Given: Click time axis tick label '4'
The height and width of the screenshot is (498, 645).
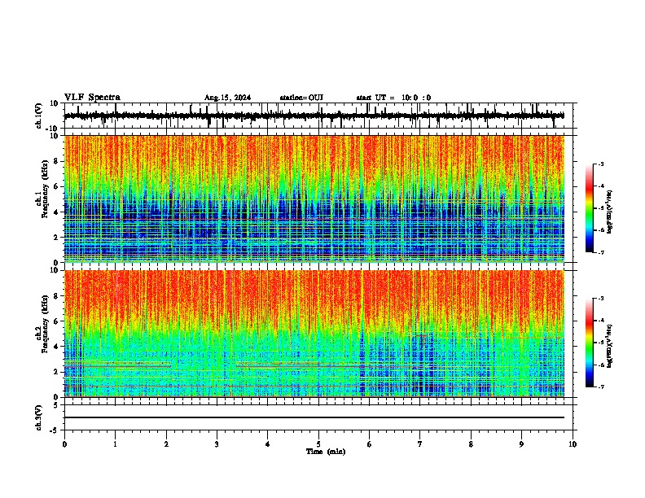Looking at the screenshot, I should point(268,444).
